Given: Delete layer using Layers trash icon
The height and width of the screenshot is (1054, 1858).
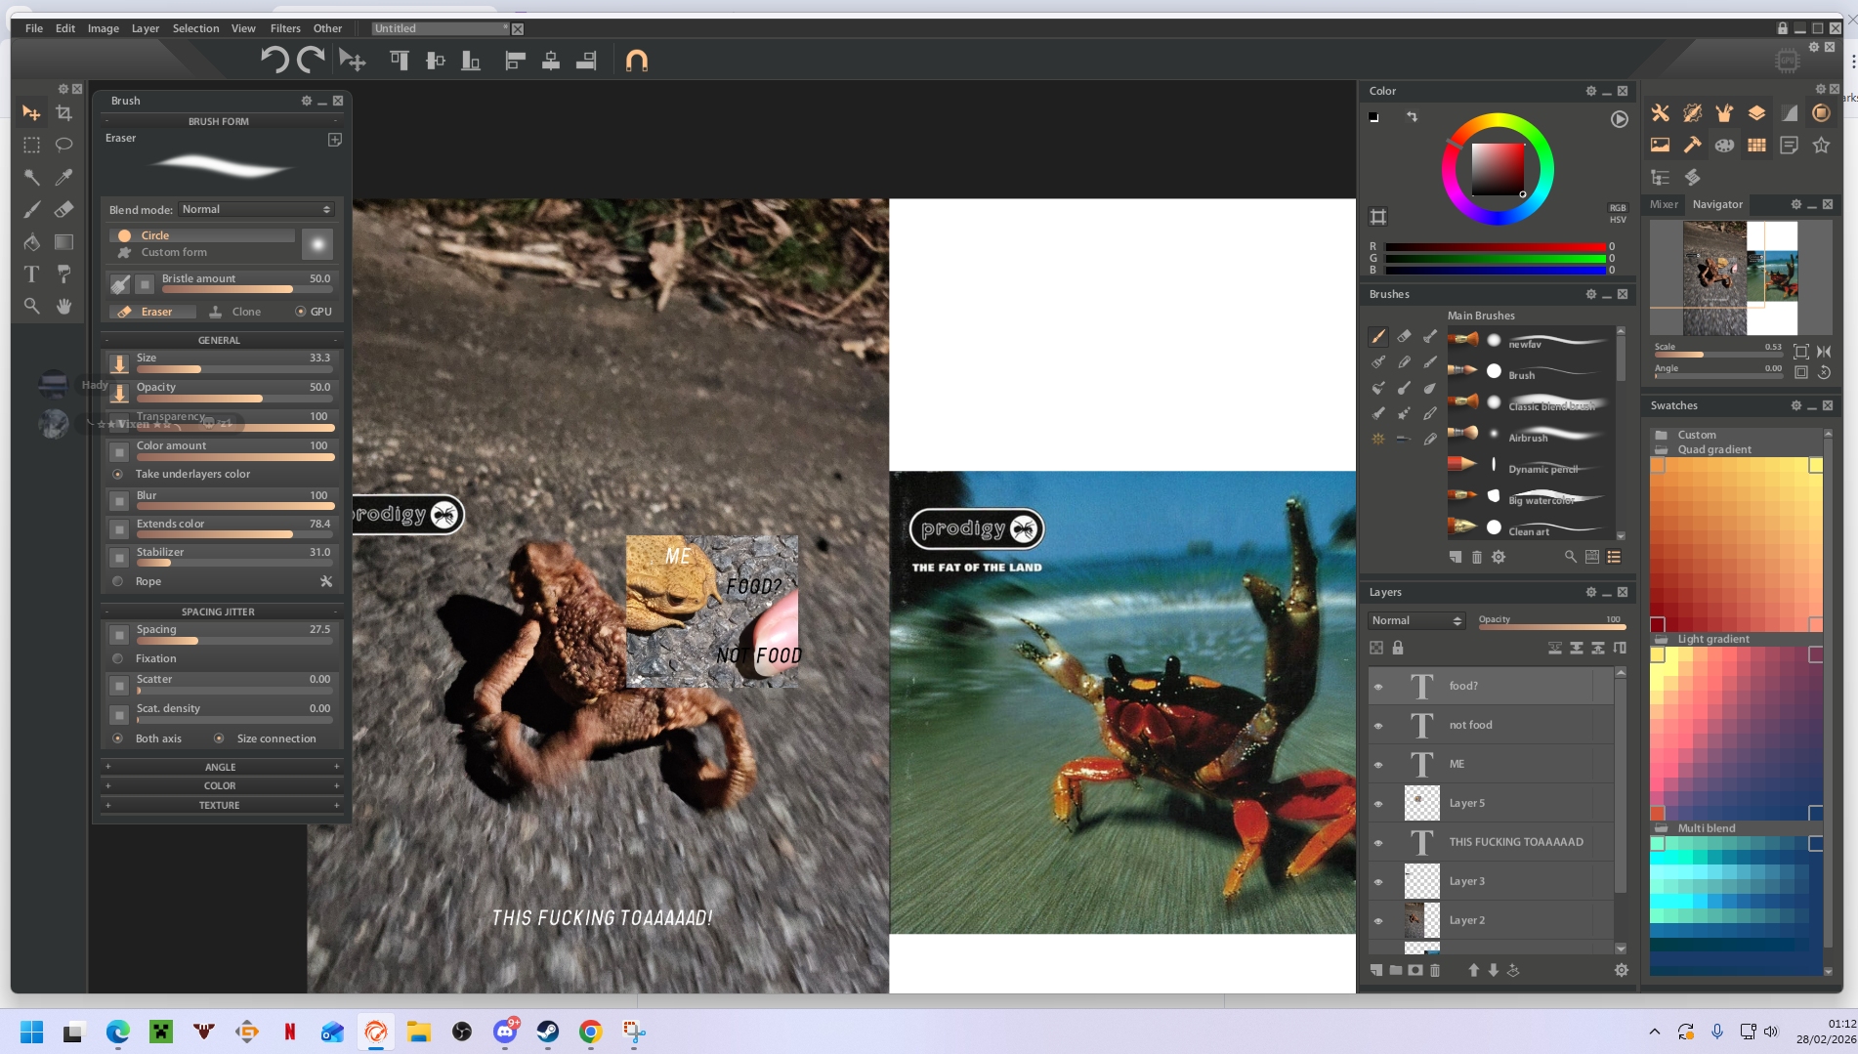Looking at the screenshot, I should click(1435, 970).
